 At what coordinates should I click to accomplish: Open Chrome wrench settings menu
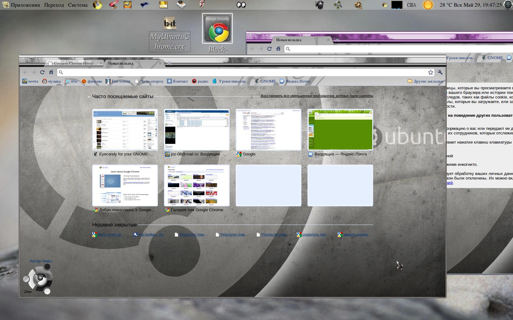click(x=440, y=72)
